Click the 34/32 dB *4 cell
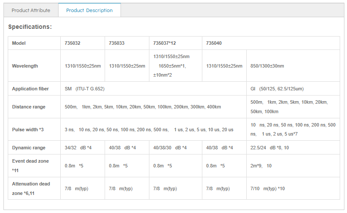Screen dimensions: 347x213 pyautogui.click(x=83, y=148)
